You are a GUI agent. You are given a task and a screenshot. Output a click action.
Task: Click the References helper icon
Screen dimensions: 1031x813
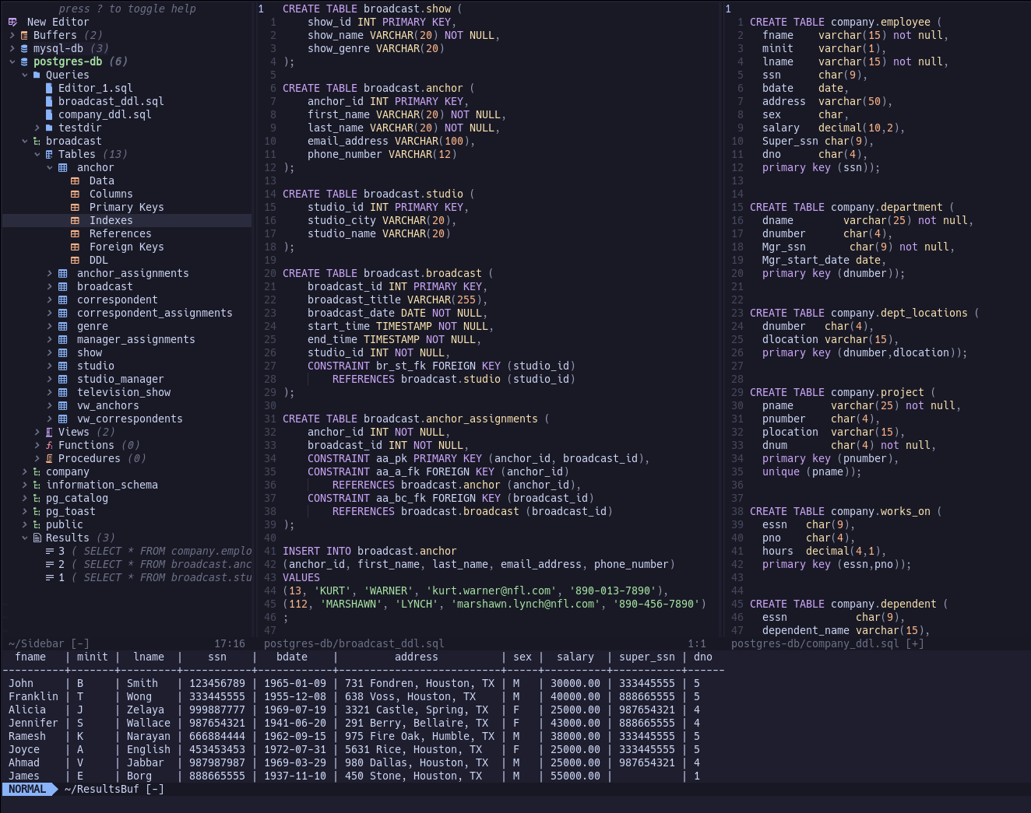(x=75, y=233)
